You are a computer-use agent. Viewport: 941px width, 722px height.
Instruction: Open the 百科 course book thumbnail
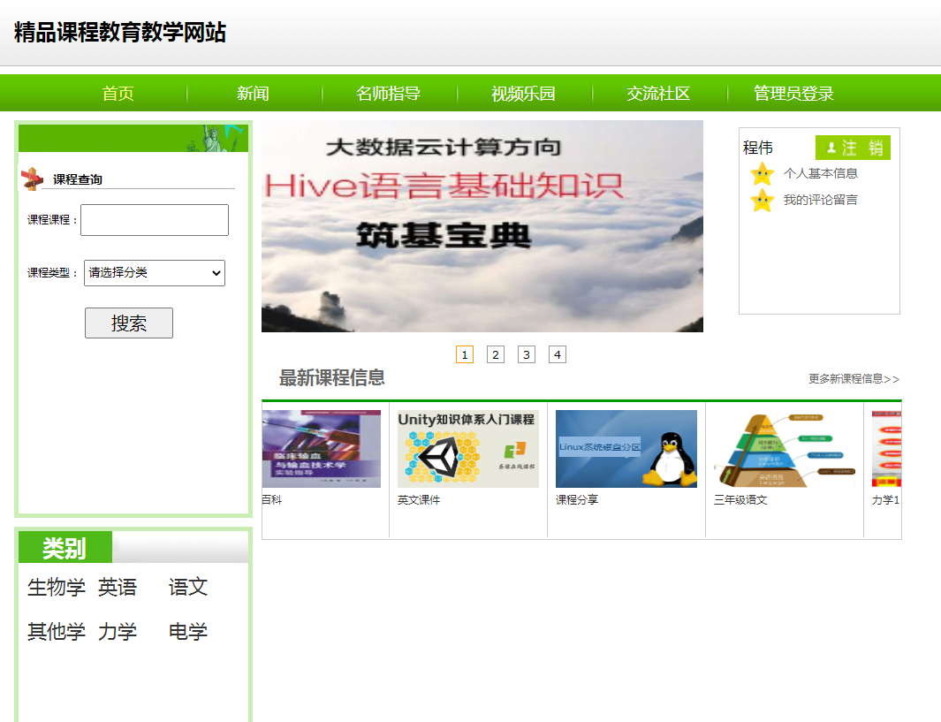point(322,449)
